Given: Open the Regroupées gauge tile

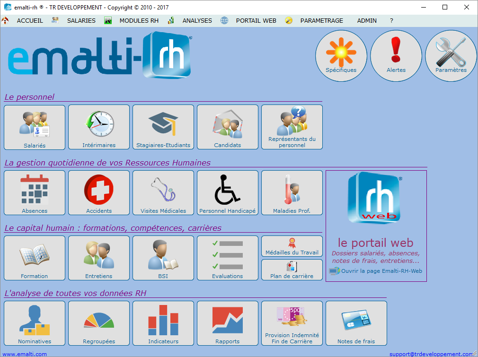Looking at the screenshot, I should tap(99, 323).
